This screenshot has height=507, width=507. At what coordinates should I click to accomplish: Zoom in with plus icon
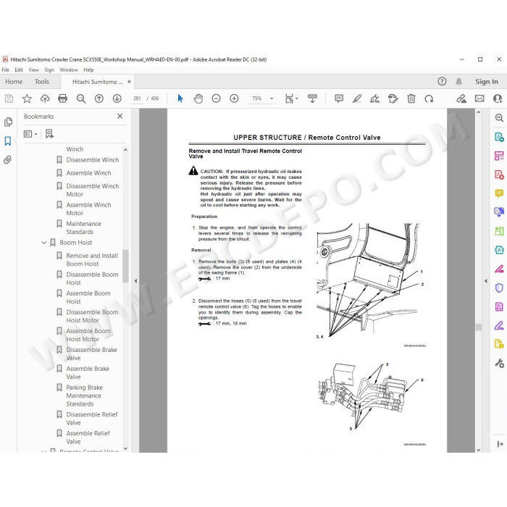click(x=234, y=99)
